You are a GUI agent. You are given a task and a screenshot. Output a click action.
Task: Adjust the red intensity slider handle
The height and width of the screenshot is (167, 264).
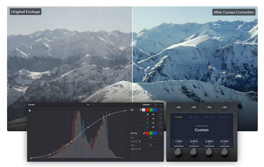tap(148, 119)
